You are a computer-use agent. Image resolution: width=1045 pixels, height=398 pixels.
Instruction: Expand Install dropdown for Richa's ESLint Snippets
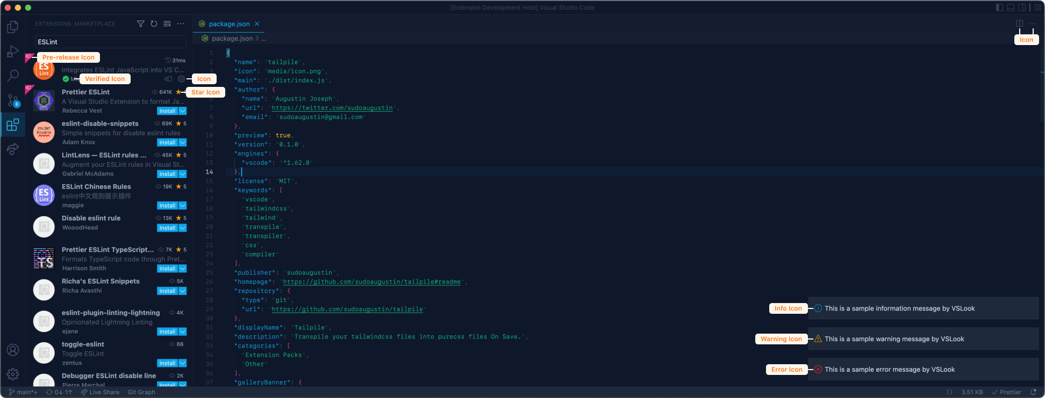pyautogui.click(x=183, y=291)
